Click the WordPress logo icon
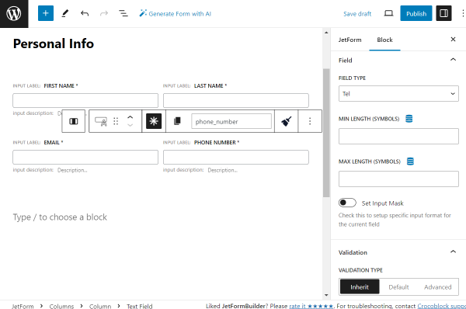 click(14, 14)
